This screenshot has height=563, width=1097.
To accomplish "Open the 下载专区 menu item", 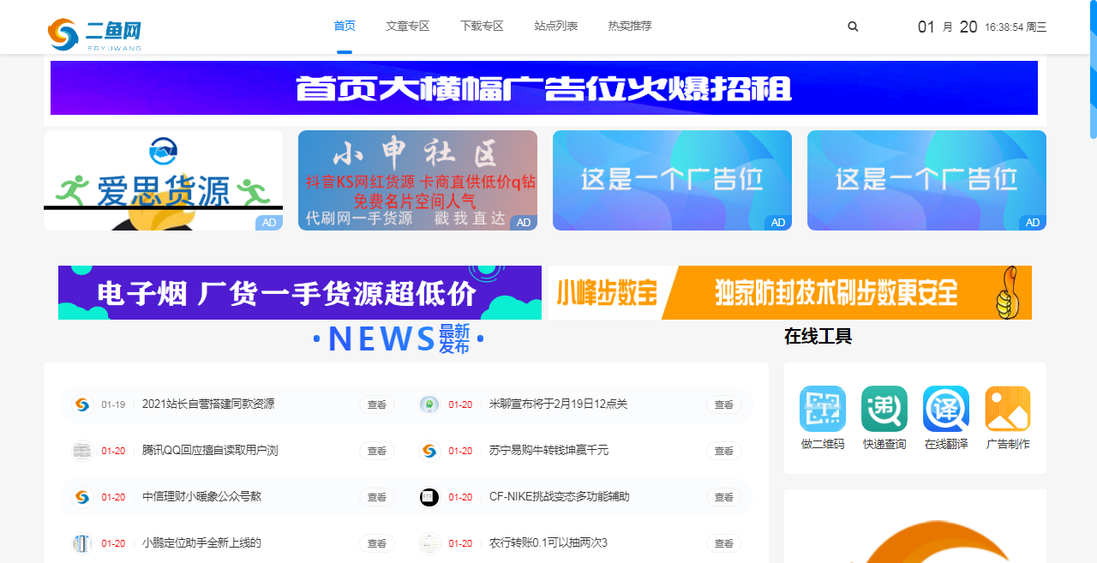I will (x=482, y=27).
